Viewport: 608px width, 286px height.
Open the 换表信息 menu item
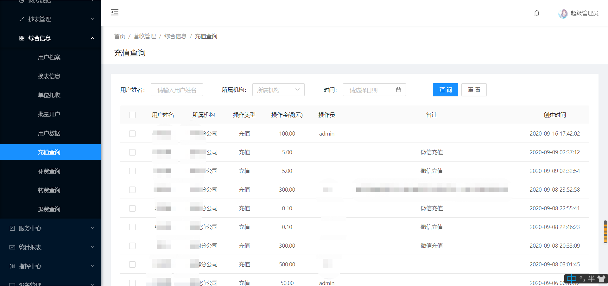[x=51, y=76]
